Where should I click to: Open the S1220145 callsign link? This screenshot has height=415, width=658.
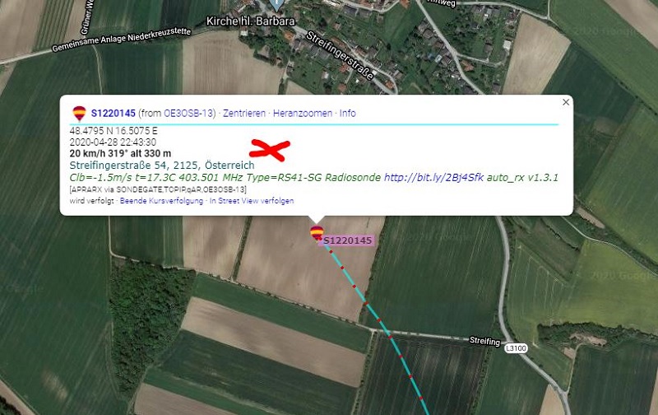point(114,114)
